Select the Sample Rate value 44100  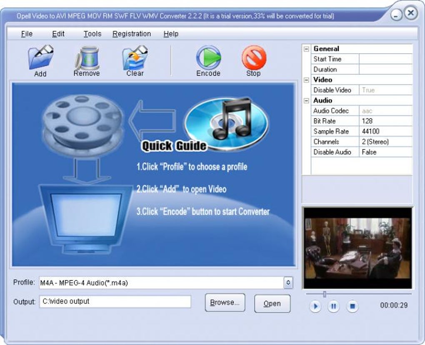coord(385,132)
